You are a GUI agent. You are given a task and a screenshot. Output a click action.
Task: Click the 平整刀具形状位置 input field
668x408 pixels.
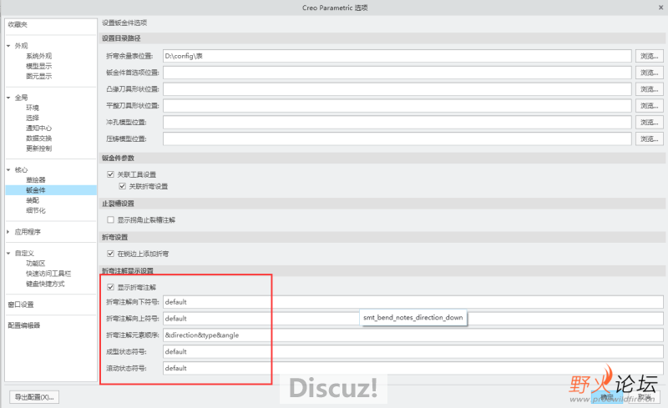coord(397,106)
